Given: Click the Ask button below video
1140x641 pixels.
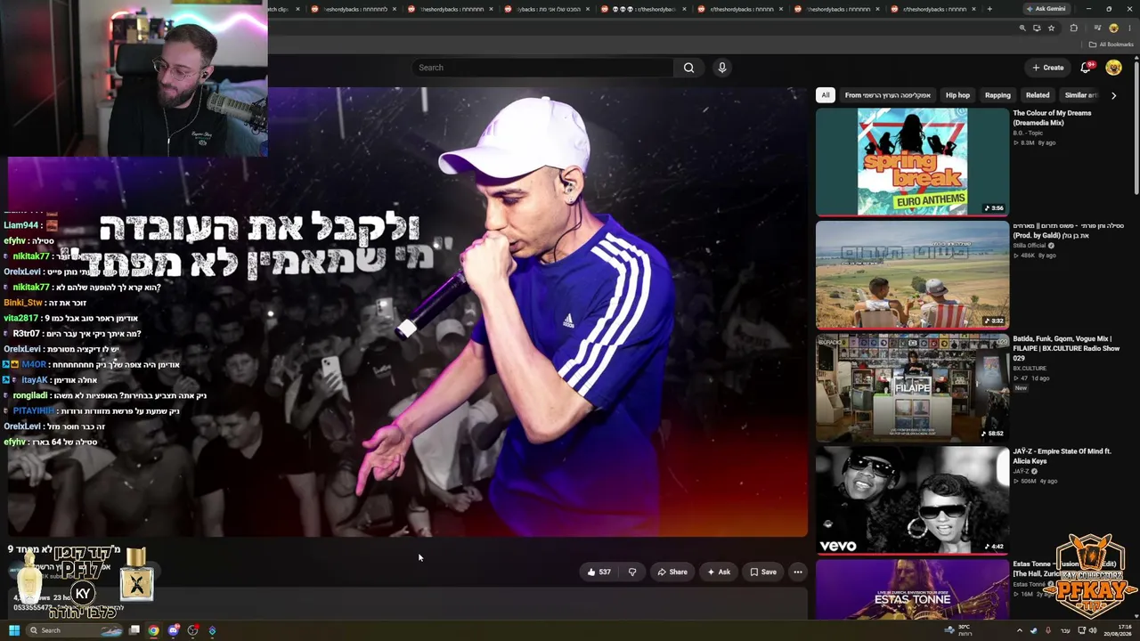Looking at the screenshot, I should [719, 572].
